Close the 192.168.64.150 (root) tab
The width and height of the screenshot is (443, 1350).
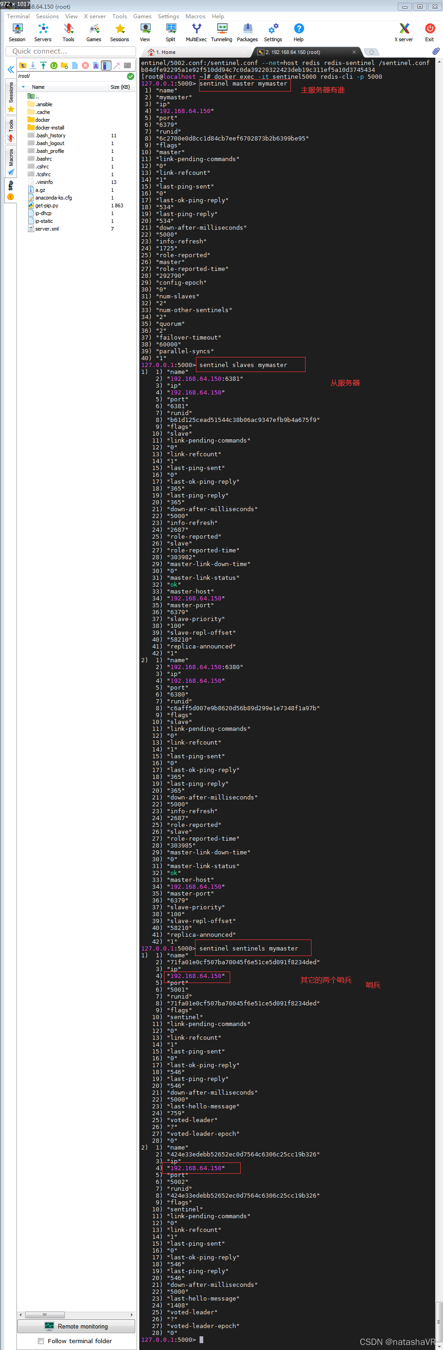point(354,52)
